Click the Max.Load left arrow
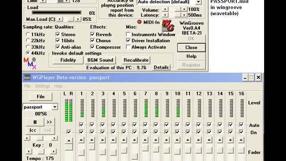 [x=59, y=19]
